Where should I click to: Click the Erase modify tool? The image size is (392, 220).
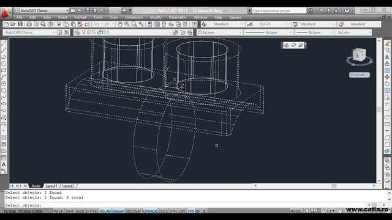pos(387,43)
